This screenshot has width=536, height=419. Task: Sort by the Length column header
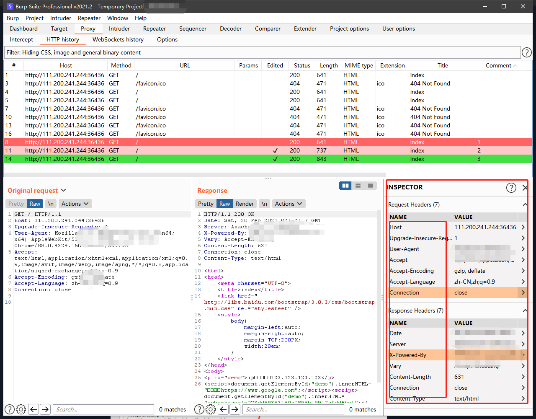[329, 65]
